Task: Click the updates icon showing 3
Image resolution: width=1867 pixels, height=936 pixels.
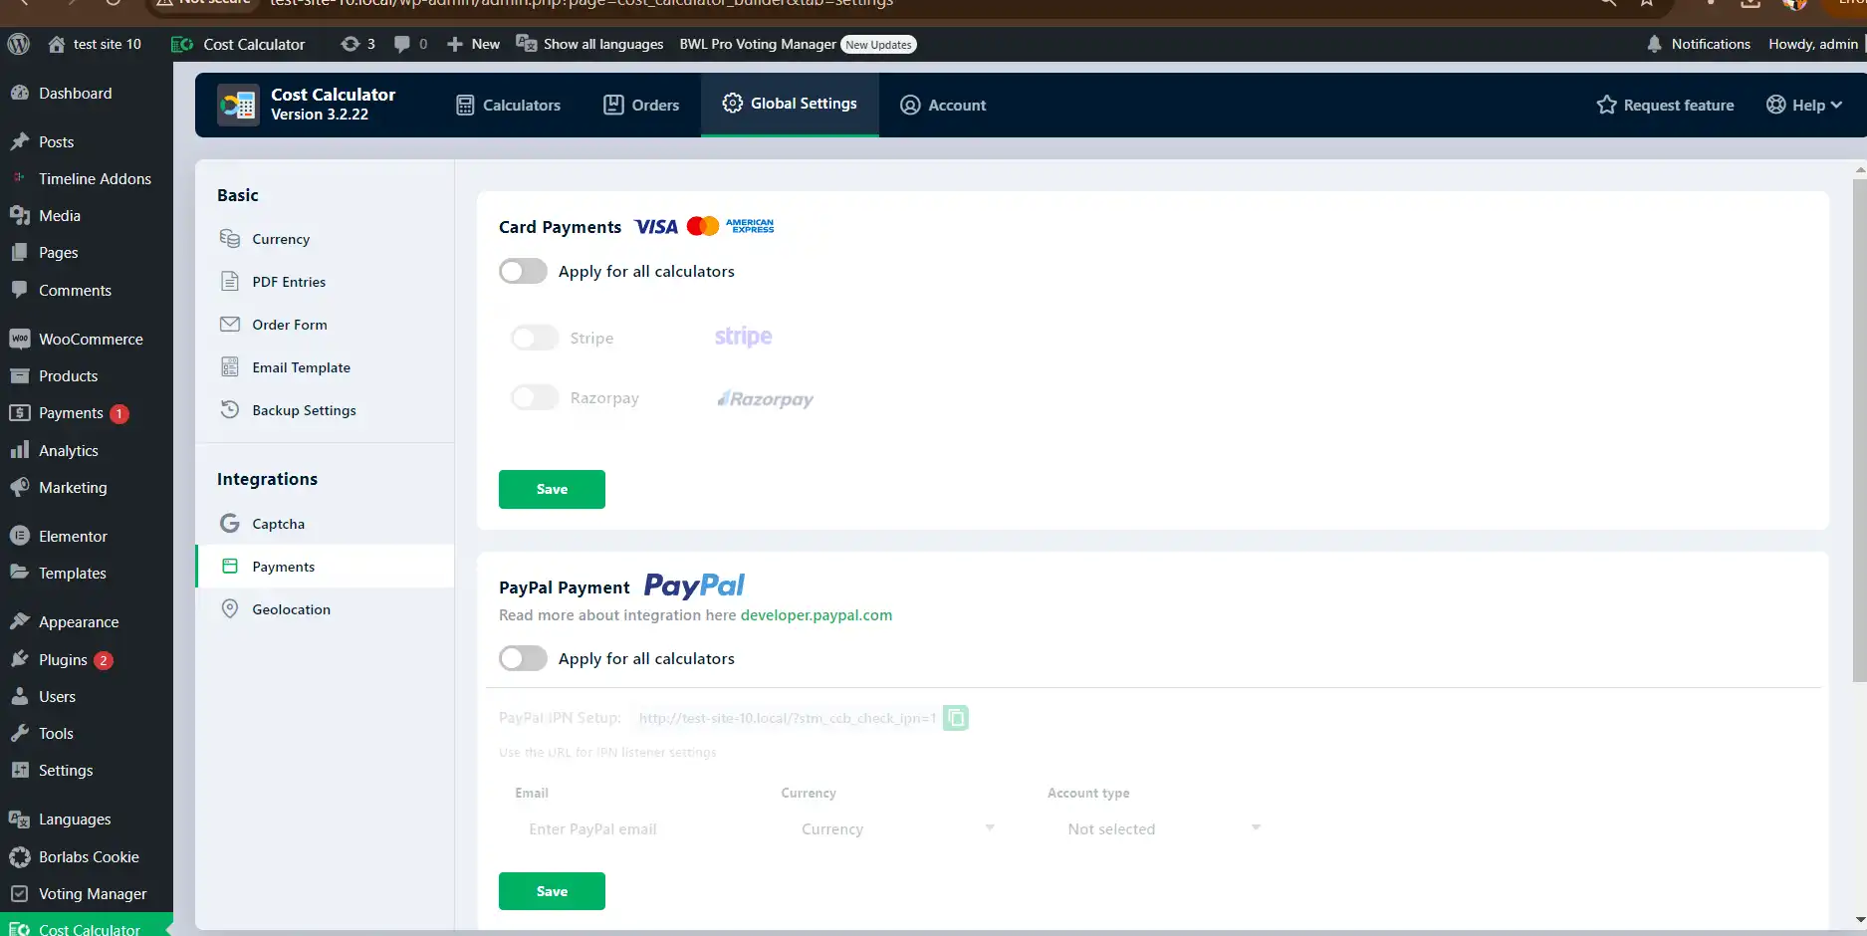Action: tap(350, 44)
